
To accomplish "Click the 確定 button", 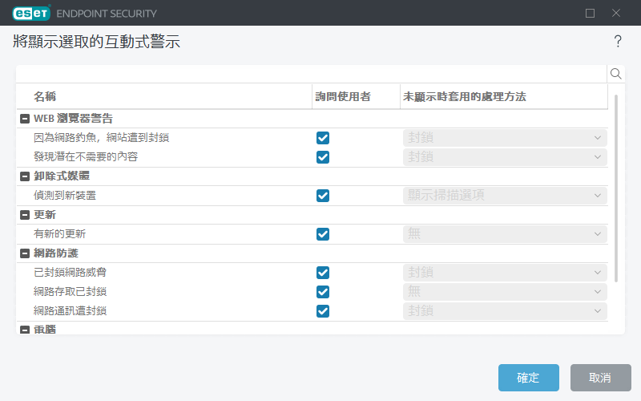I will 528,378.
